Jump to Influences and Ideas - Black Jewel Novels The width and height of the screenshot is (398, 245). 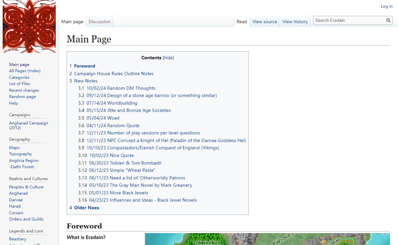143,200
